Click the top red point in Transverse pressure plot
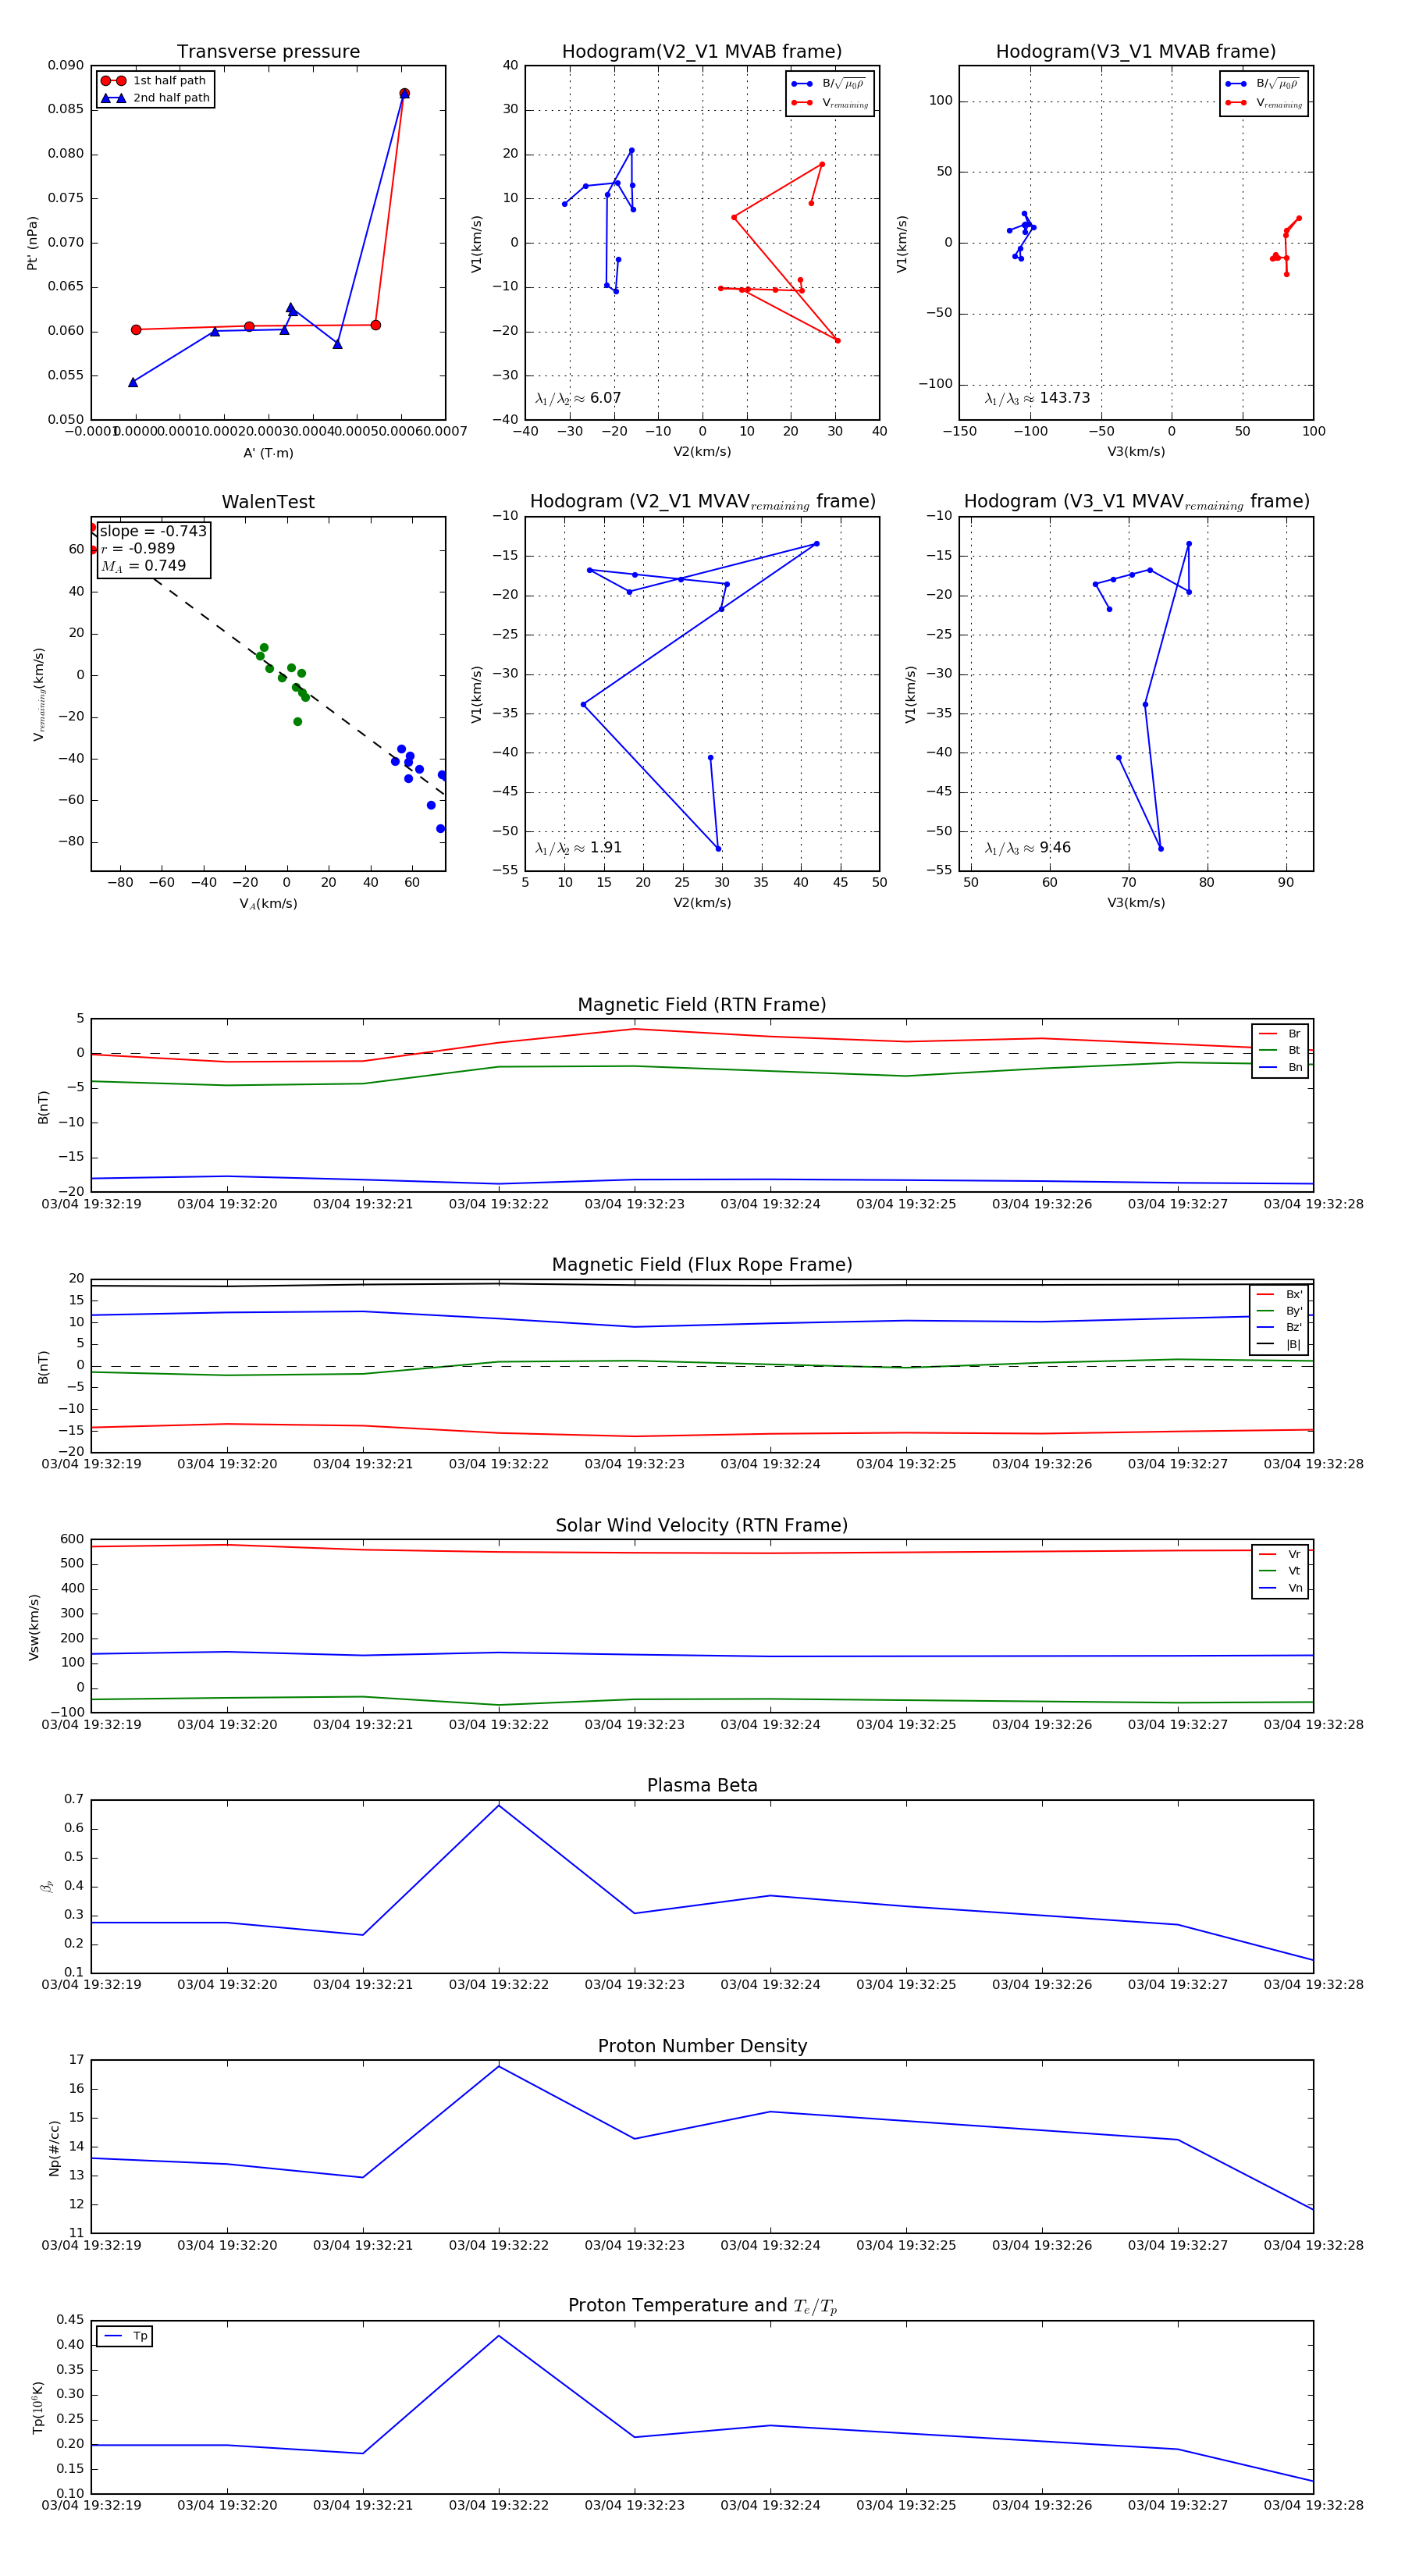Viewport: 1405px width, 2576px height. tap(404, 94)
